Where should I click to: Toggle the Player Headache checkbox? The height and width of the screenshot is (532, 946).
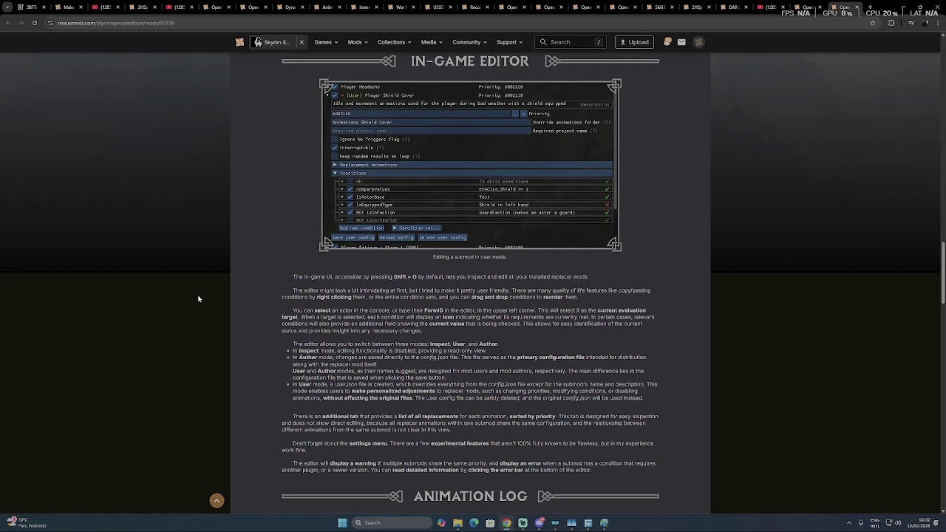click(x=334, y=87)
